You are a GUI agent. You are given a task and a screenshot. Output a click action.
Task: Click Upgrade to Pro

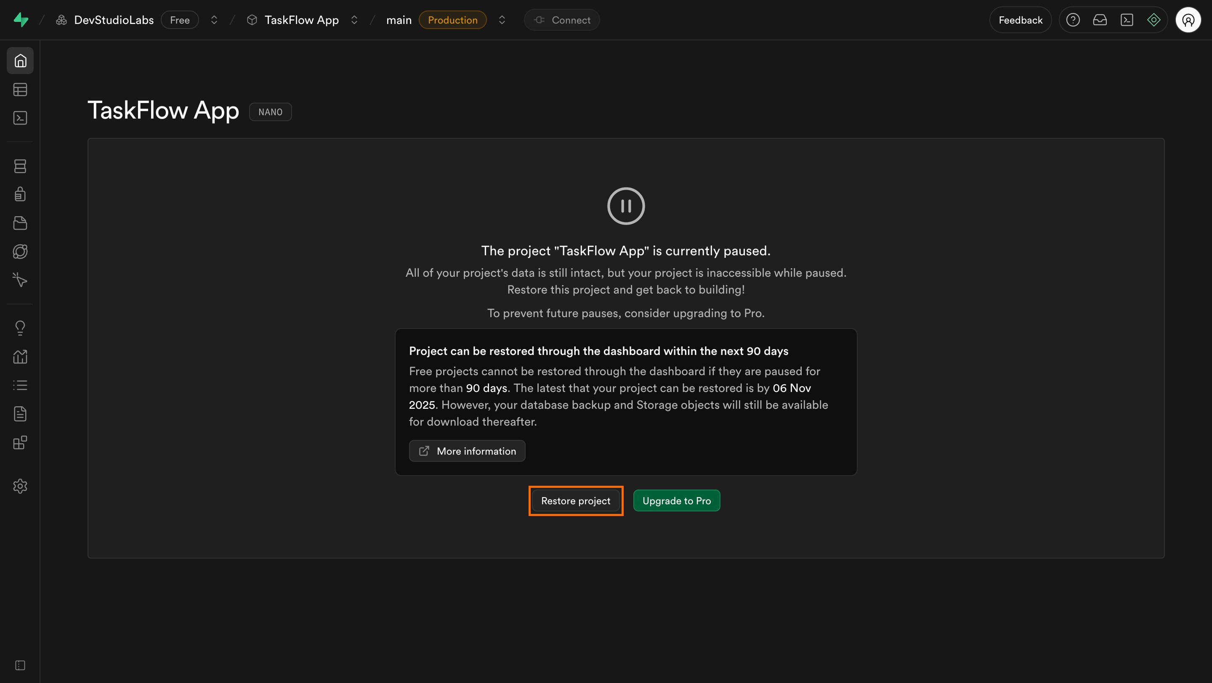pyautogui.click(x=677, y=500)
